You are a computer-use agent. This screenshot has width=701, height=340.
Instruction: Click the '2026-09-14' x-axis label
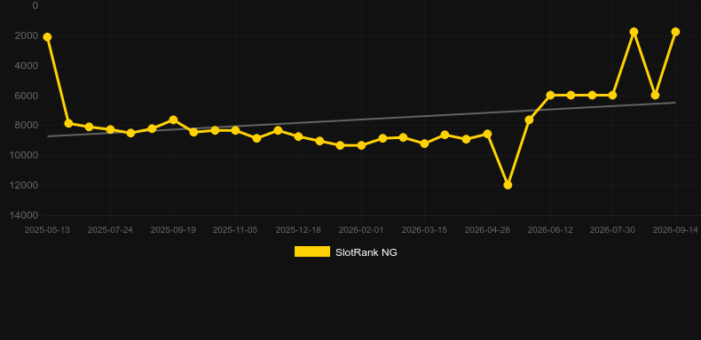[x=675, y=230]
